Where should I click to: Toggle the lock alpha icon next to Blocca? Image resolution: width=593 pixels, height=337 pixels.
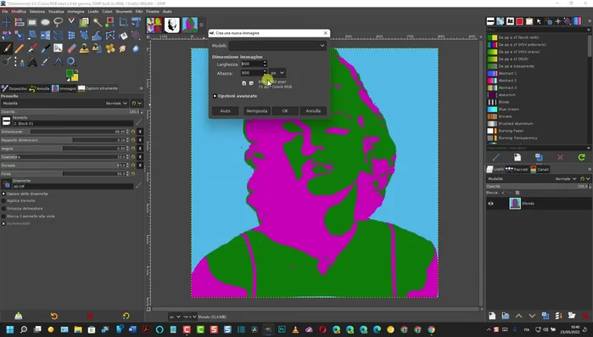point(517,193)
